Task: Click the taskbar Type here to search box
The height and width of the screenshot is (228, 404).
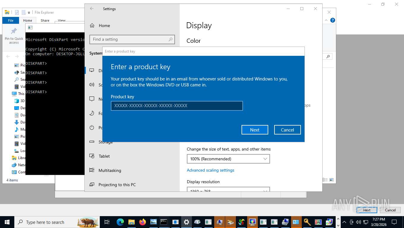Action: (57, 222)
